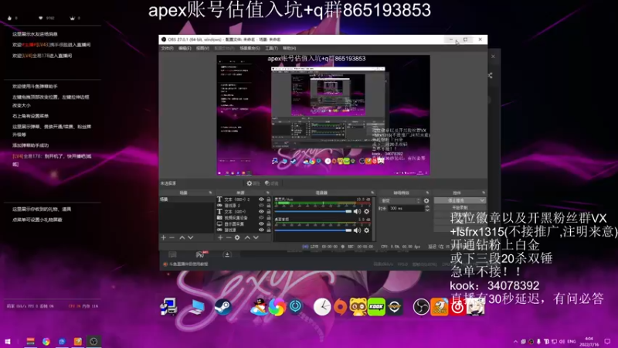Adjust the 桌面音频 volume slider
The width and height of the screenshot is (618, 348).
coord(313,230)
